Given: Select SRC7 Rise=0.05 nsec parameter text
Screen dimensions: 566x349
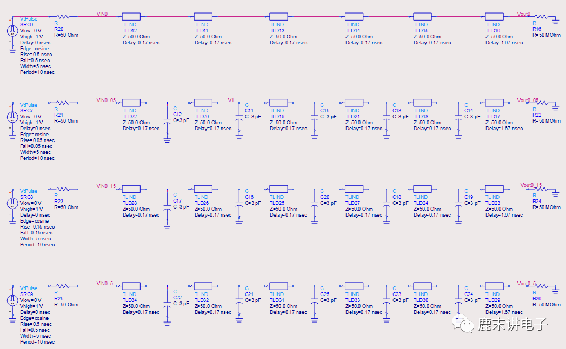Looking at the screenshot, I should (x=37, y=140).
